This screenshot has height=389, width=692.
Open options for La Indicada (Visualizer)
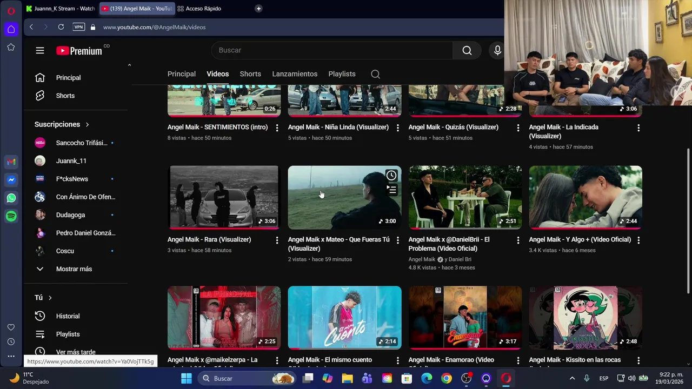click(x=638, y=128)
